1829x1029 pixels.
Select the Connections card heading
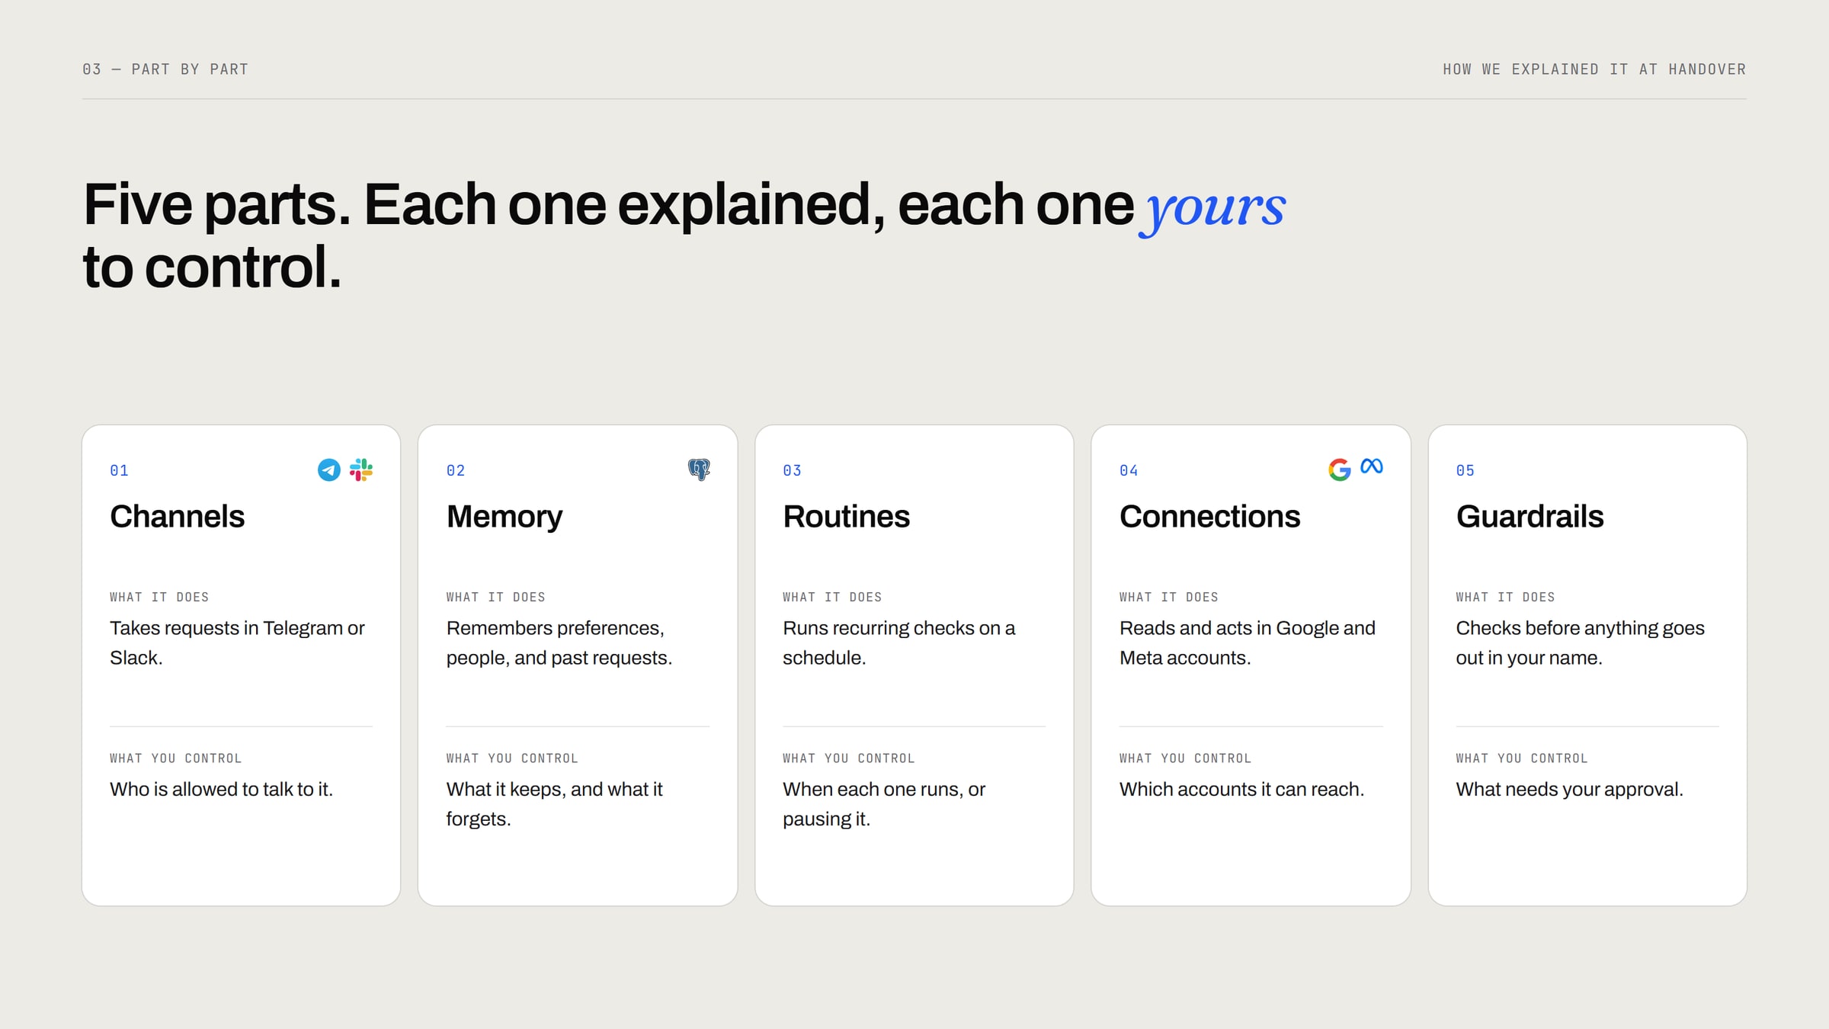pos(1209,516)
